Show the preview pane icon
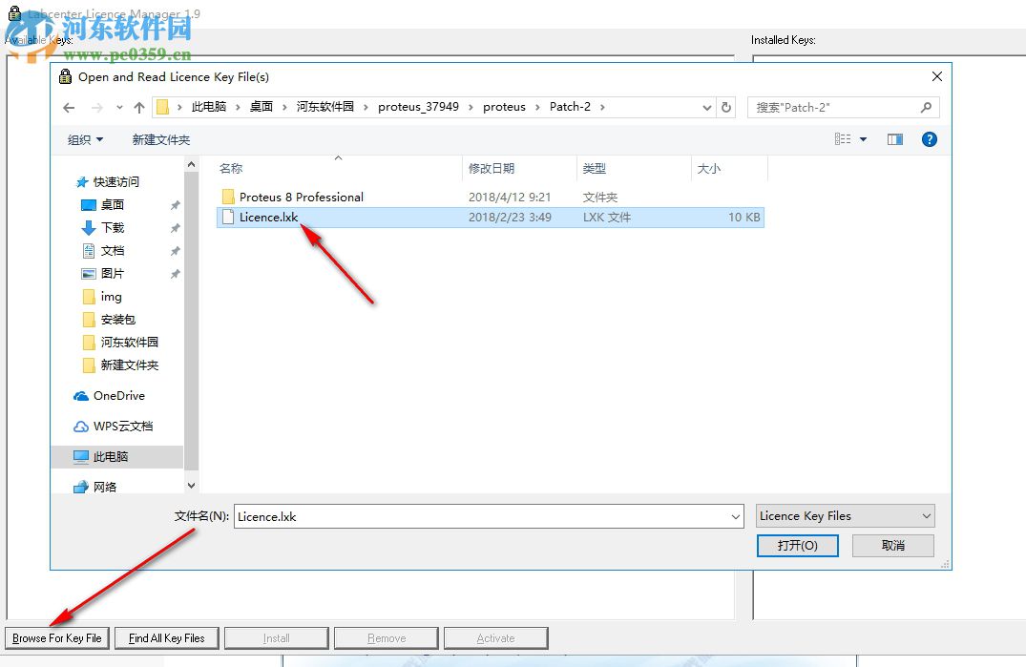The height and width of the screenshot is (667, 1026). pos(894,138)
